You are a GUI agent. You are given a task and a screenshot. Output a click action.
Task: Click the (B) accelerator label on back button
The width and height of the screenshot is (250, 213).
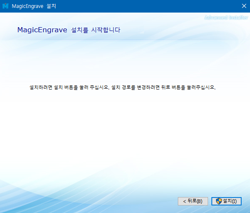pos(200,201)
